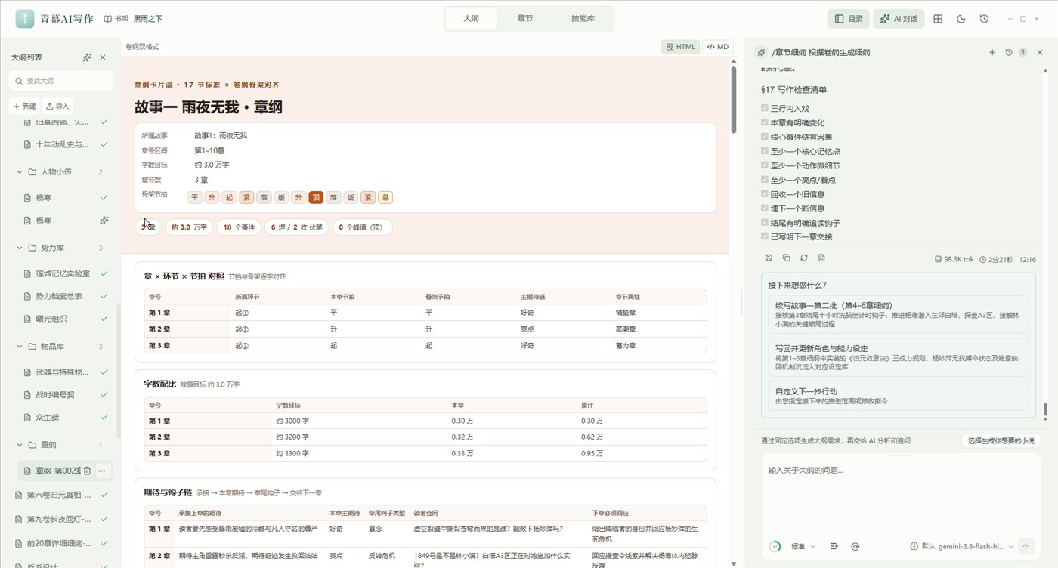The width and height of the screenshot is (1058, 568).
Task: Click 选择生成你想要的小说 button
Action: (x=1001, y=440)
